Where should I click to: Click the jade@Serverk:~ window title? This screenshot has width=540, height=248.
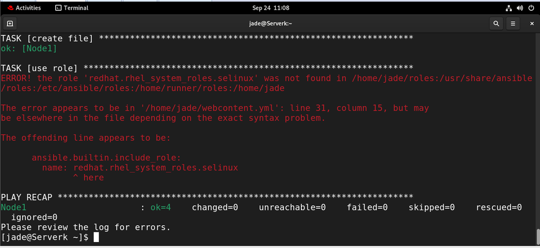tap(269, 24)
